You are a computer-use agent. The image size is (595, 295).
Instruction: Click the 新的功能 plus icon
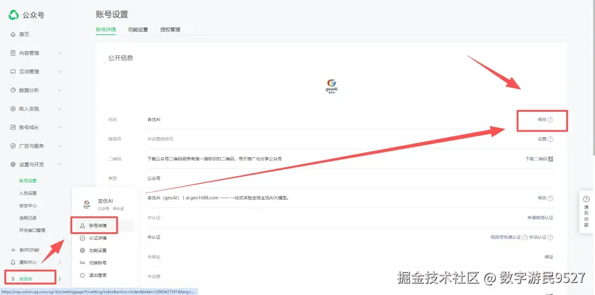[x=13, y=250]
